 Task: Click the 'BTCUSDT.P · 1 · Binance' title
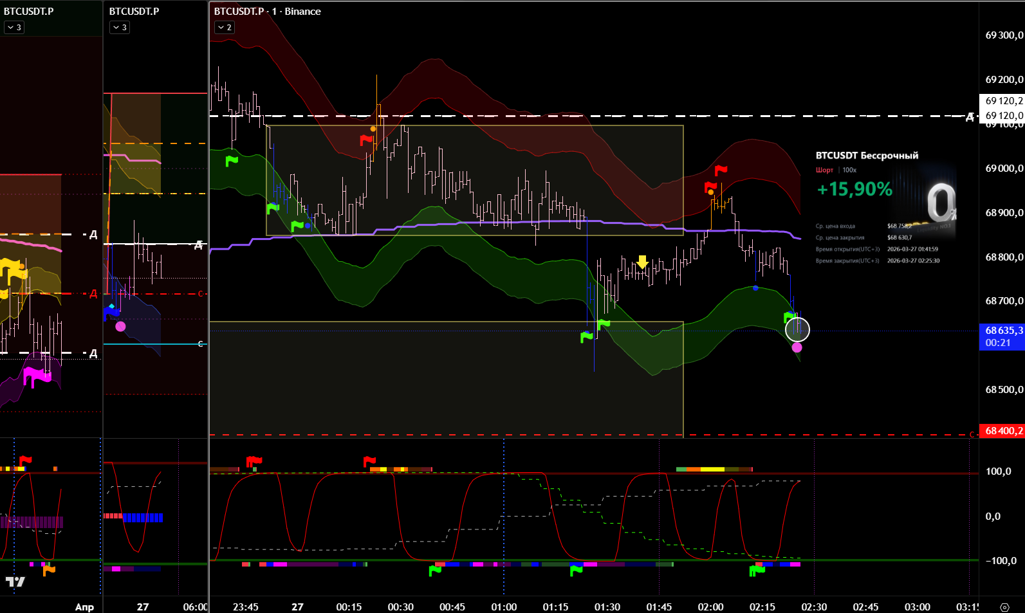267,11
